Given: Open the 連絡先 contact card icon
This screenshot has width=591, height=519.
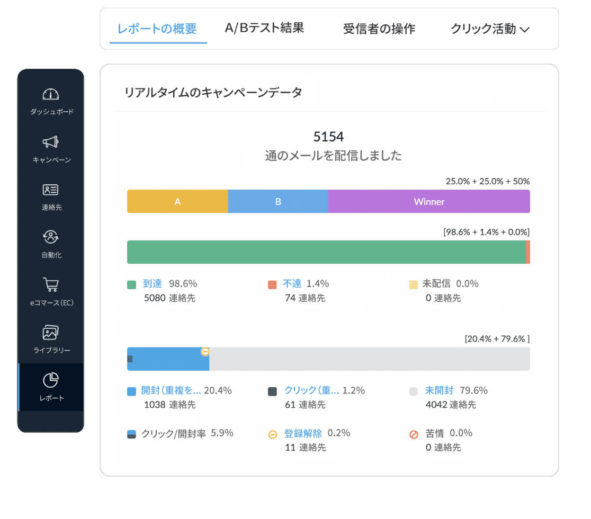Looking at the screenshot, I should (x=51, y=190).
